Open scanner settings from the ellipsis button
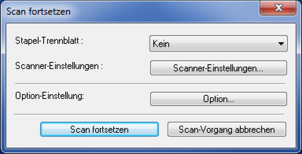Image resolution: width=302 pixels, height=154 pixels. pyautogui.click(x=218, y=68)
